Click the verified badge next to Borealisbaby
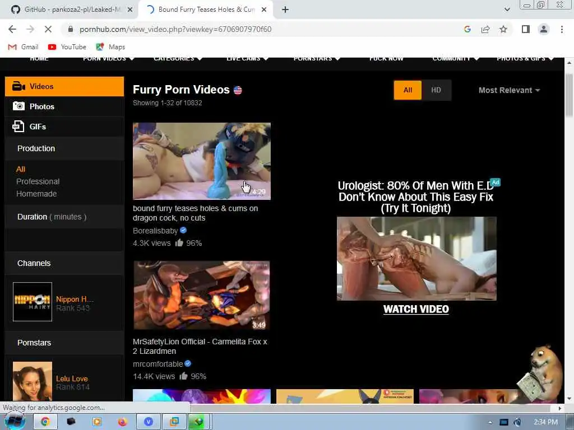The height and width of the screenshot is (430, 574). (183, 230)
